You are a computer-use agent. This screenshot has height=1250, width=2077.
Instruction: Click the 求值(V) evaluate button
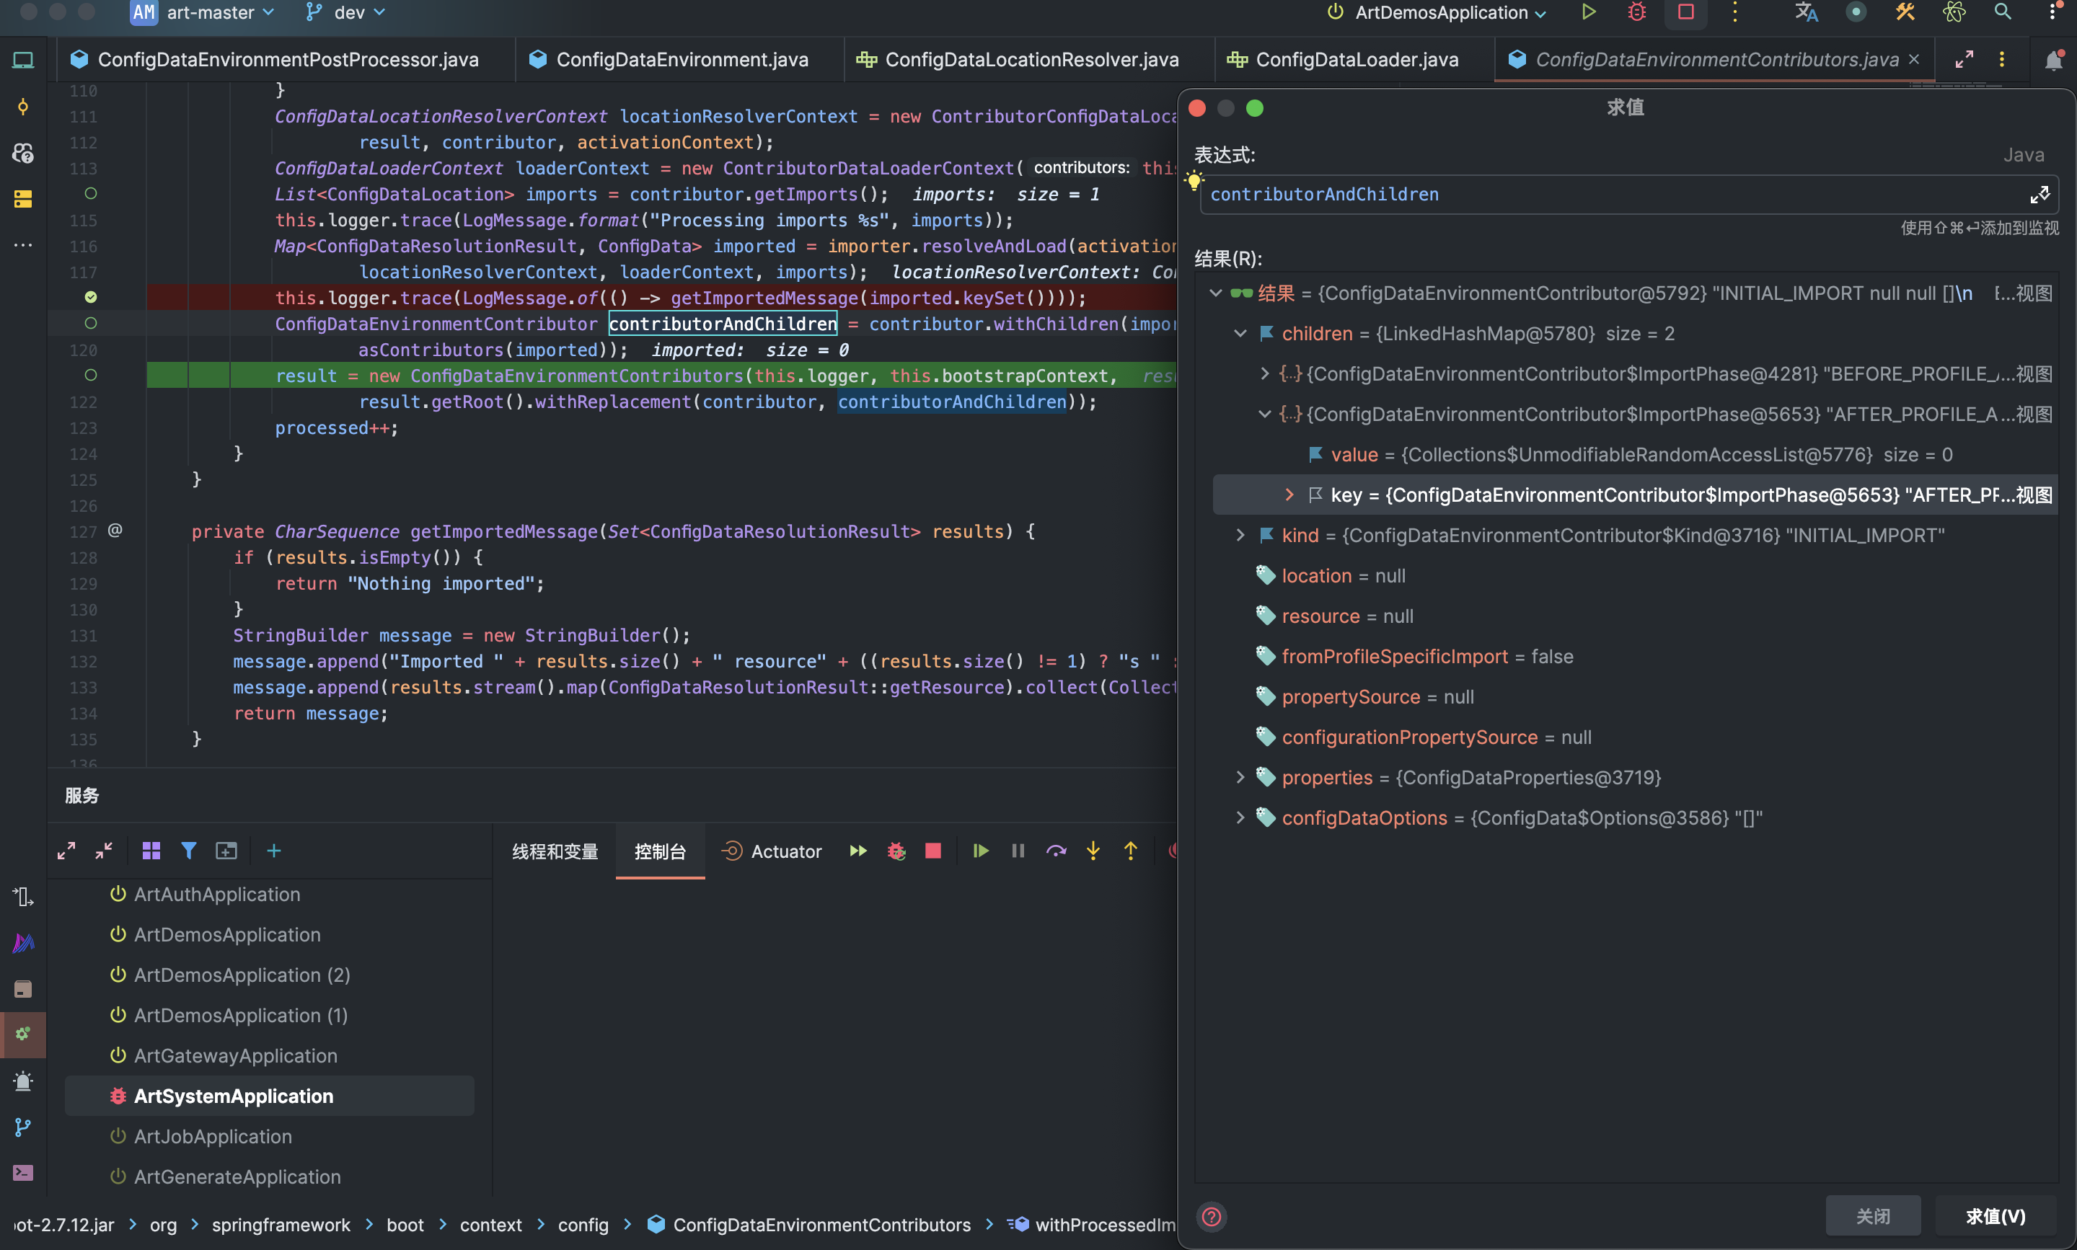pos(1995,1216)
